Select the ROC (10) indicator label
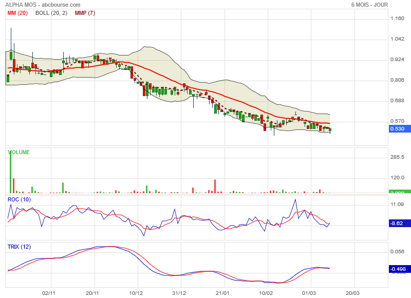Image resolution: width=411 pixels, height=298 pixels. click(19, 199)
